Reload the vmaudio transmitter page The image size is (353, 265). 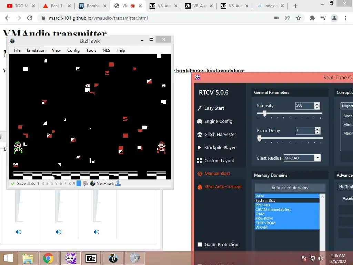(30, 18)
